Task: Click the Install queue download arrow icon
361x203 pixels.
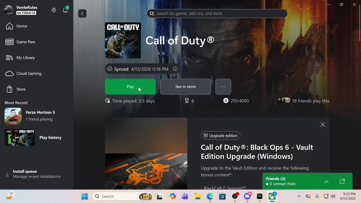Action: click(7, 174)
